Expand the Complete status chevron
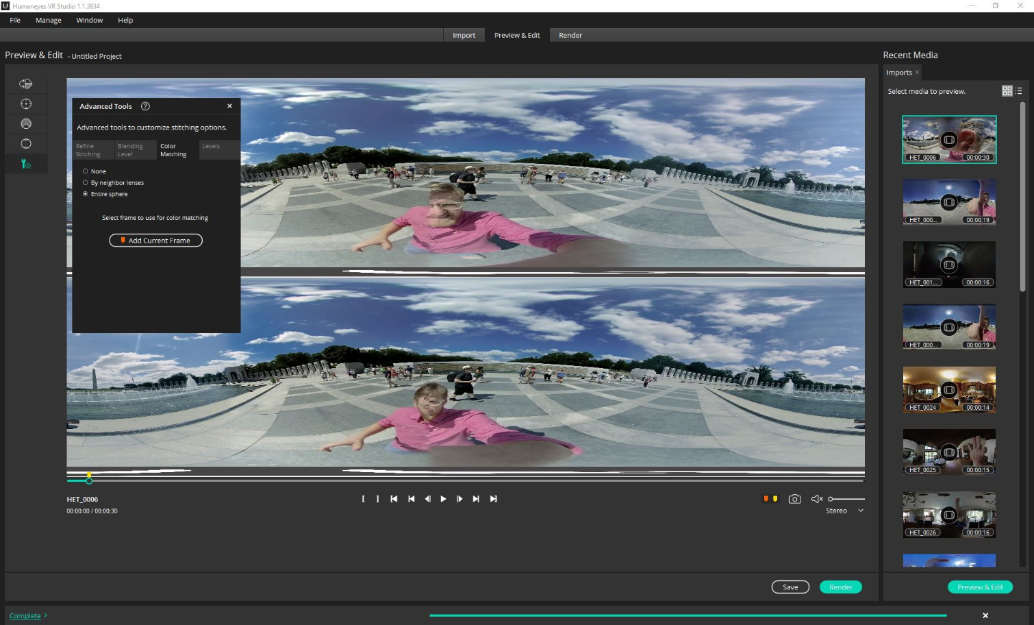 45,615
